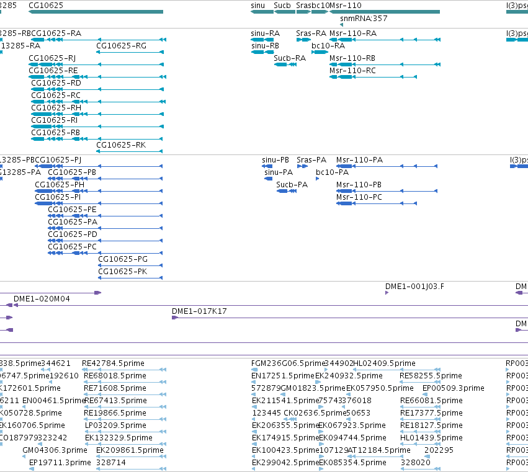528x472 pixels.
Task: Open protein CG10625-PH label
Action: click(60, 185)
